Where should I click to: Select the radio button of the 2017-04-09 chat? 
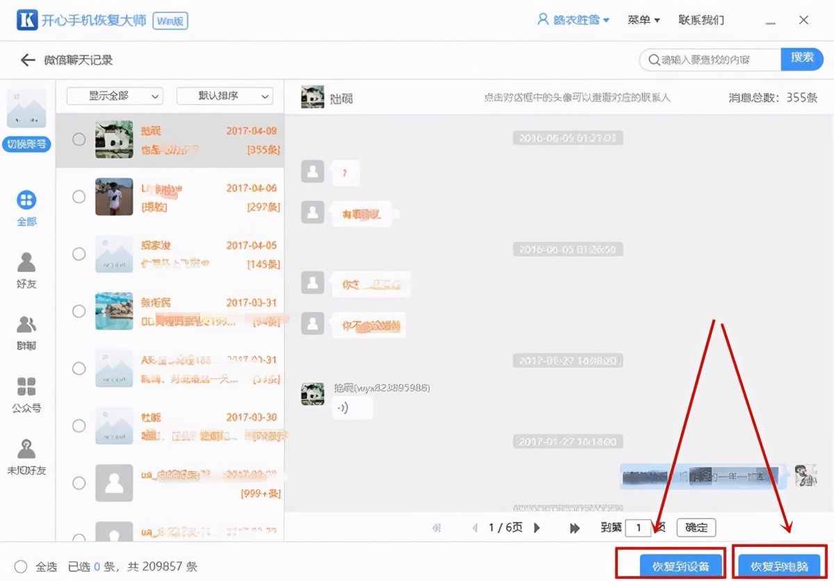click(78, 139)
